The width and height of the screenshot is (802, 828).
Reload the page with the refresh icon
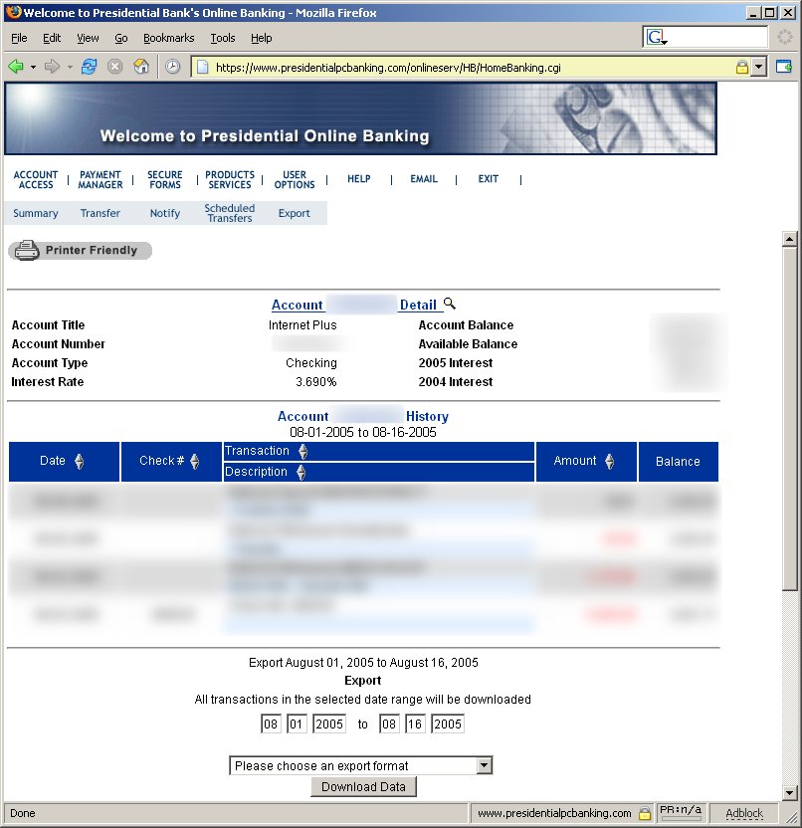90,67
